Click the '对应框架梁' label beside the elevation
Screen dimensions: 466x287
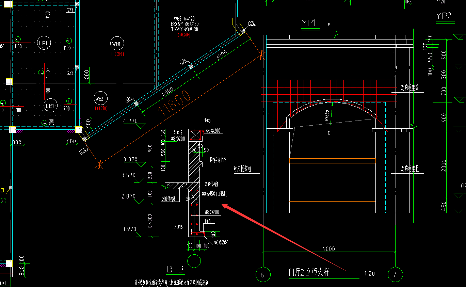pyautogui.click(x=409, y=88)
